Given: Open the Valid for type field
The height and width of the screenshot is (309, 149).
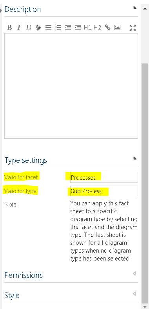Looking at the screenshot, I should (104, 191).
